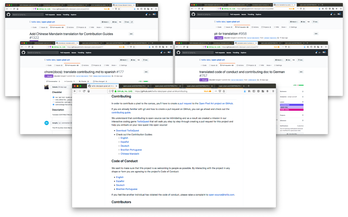Open the Watch dropdown in the #1322 Mandarin window
Screen dimensions: 348x217
[105, 22]
